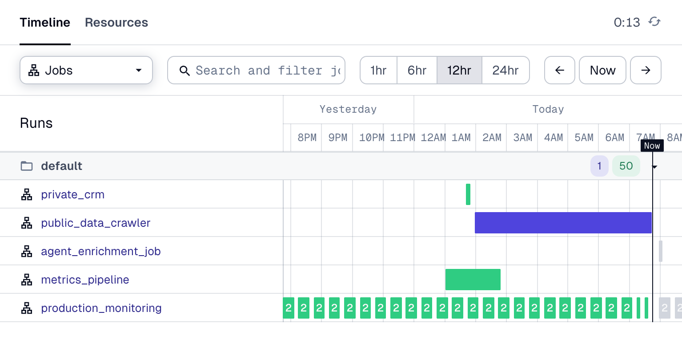The image size is (682, 355).
Task: Collapse the default folder group caret
Action: [x=654, y=167]
